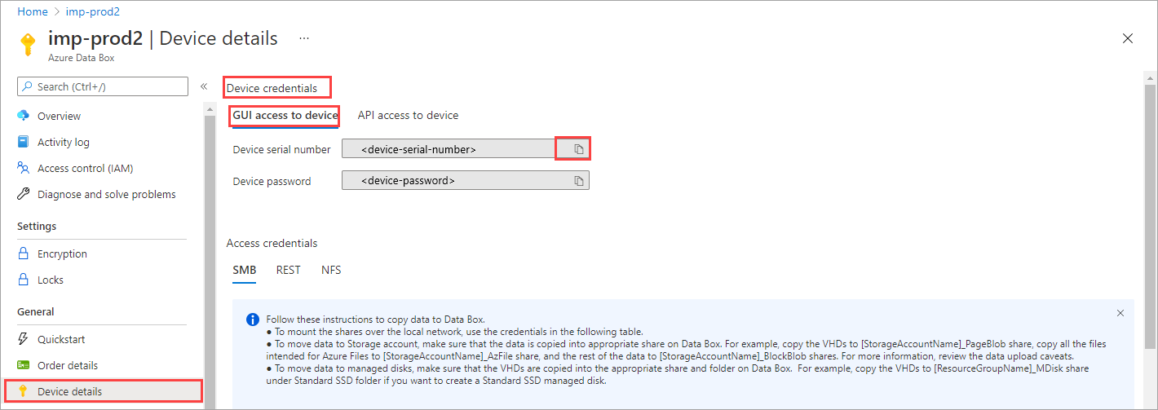Click the Overview cloud icon
The image size is (1158, 410).
point(23,116)
